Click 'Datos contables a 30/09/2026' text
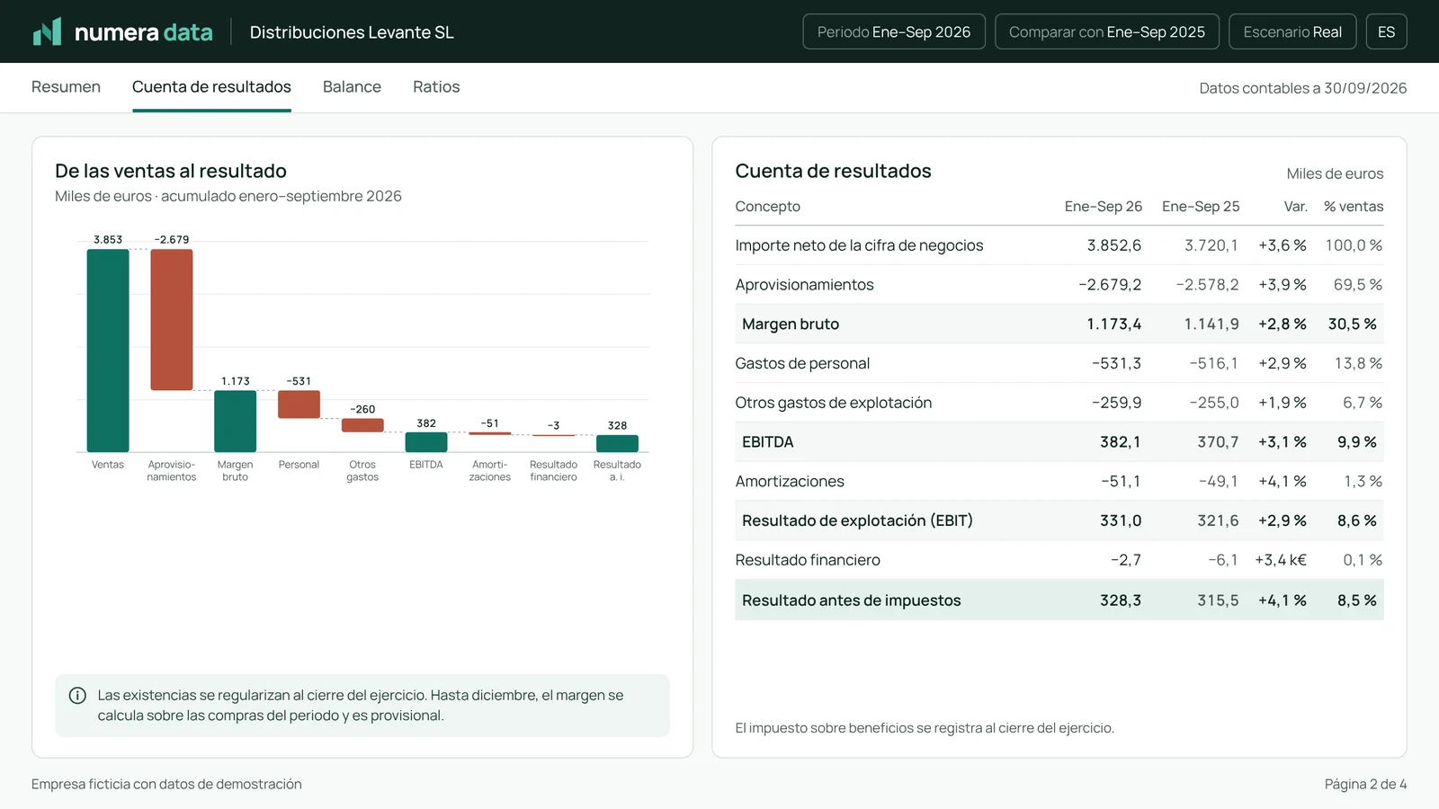 (x=1303, y=88)
